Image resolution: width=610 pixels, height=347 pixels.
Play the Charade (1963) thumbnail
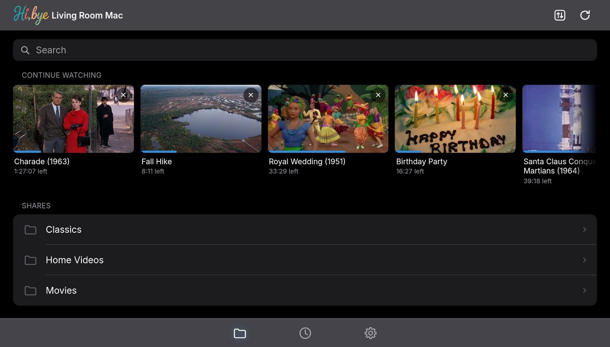[x=73, y=119]
